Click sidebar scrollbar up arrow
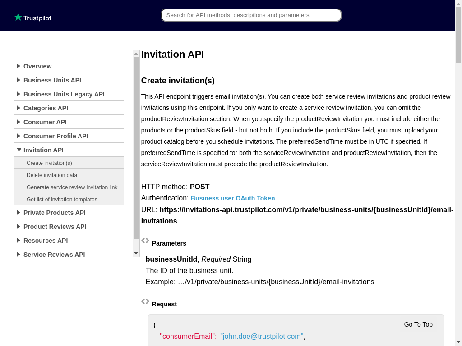 click(x=136, y=54)
